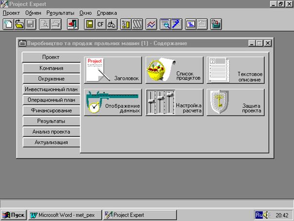Switch to the Актуализация section

pos(51,142)
